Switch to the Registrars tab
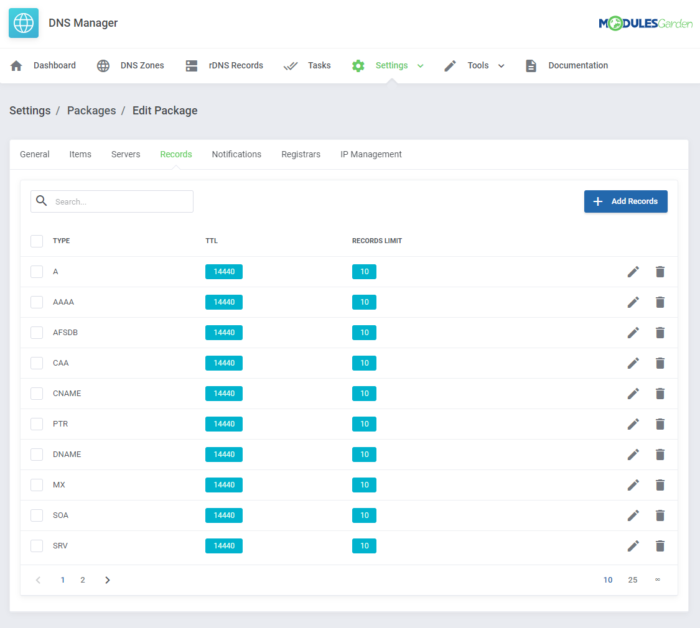The image size is (700, 628). coord(301,154)
